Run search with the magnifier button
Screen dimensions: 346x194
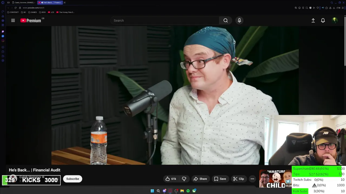225,20
